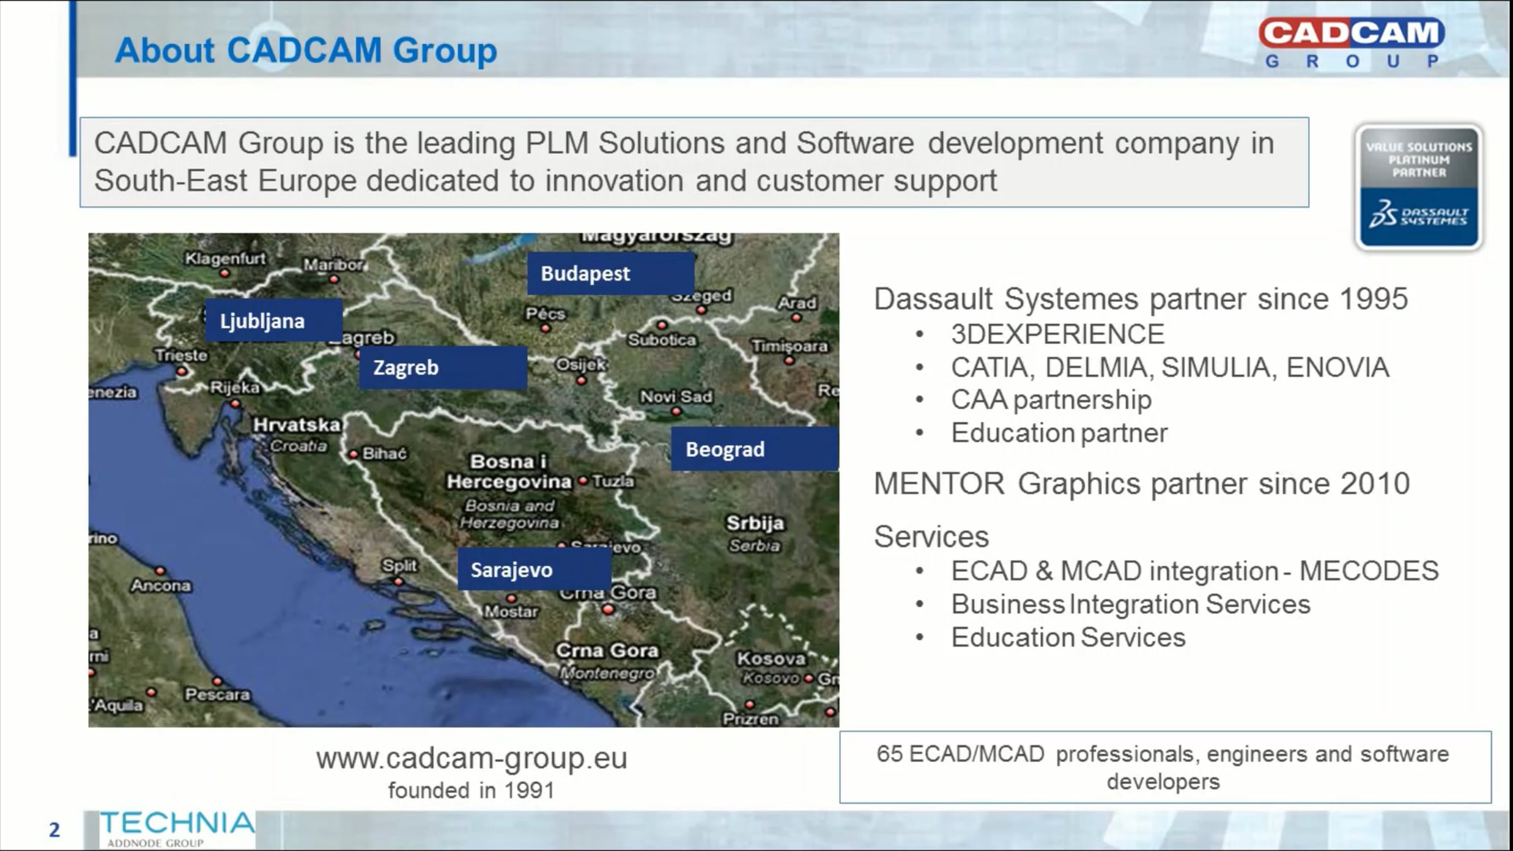
Task: Click the 'Pécs' city label on map
Action: tap(546, 313)
